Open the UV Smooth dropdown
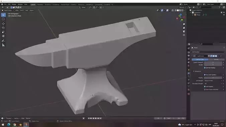The height and width of the screenshot is (127, 226). click(213, 81)
